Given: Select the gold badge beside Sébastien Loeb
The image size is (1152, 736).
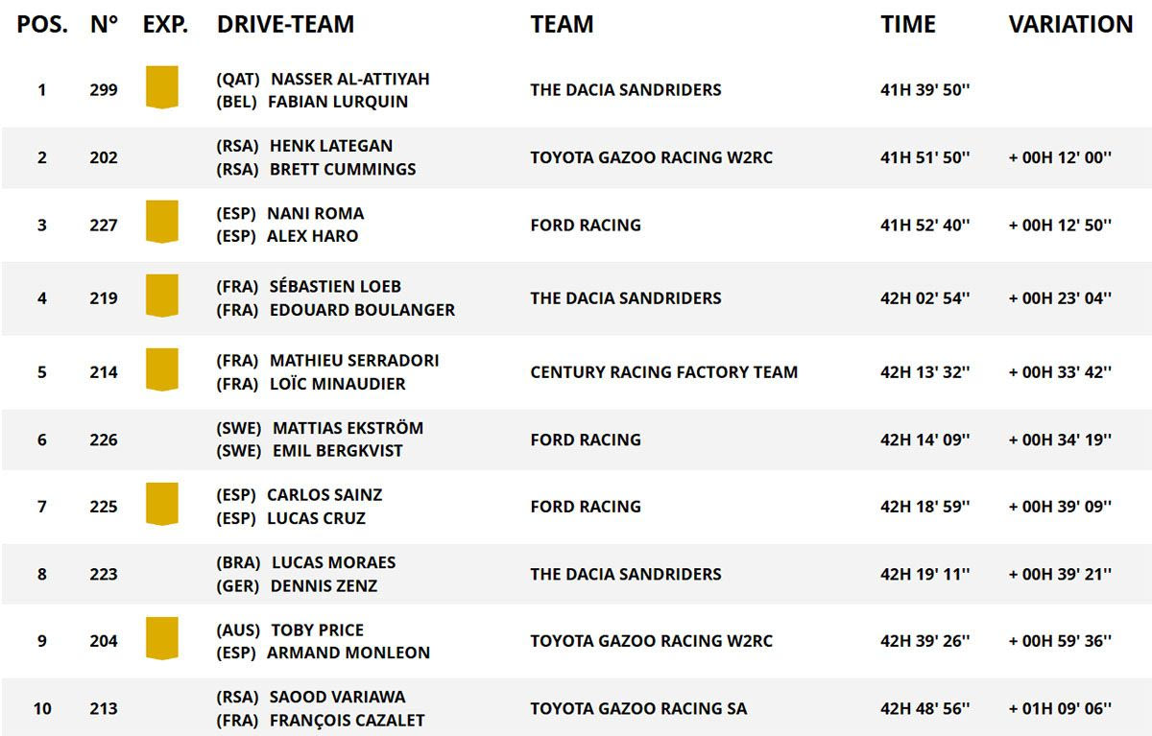Looking at the screenshot, I should point(162,295).
